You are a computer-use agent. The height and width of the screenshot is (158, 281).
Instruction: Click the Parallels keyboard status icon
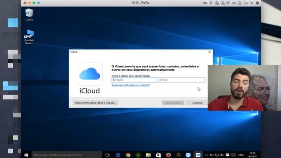pos(205,3)
